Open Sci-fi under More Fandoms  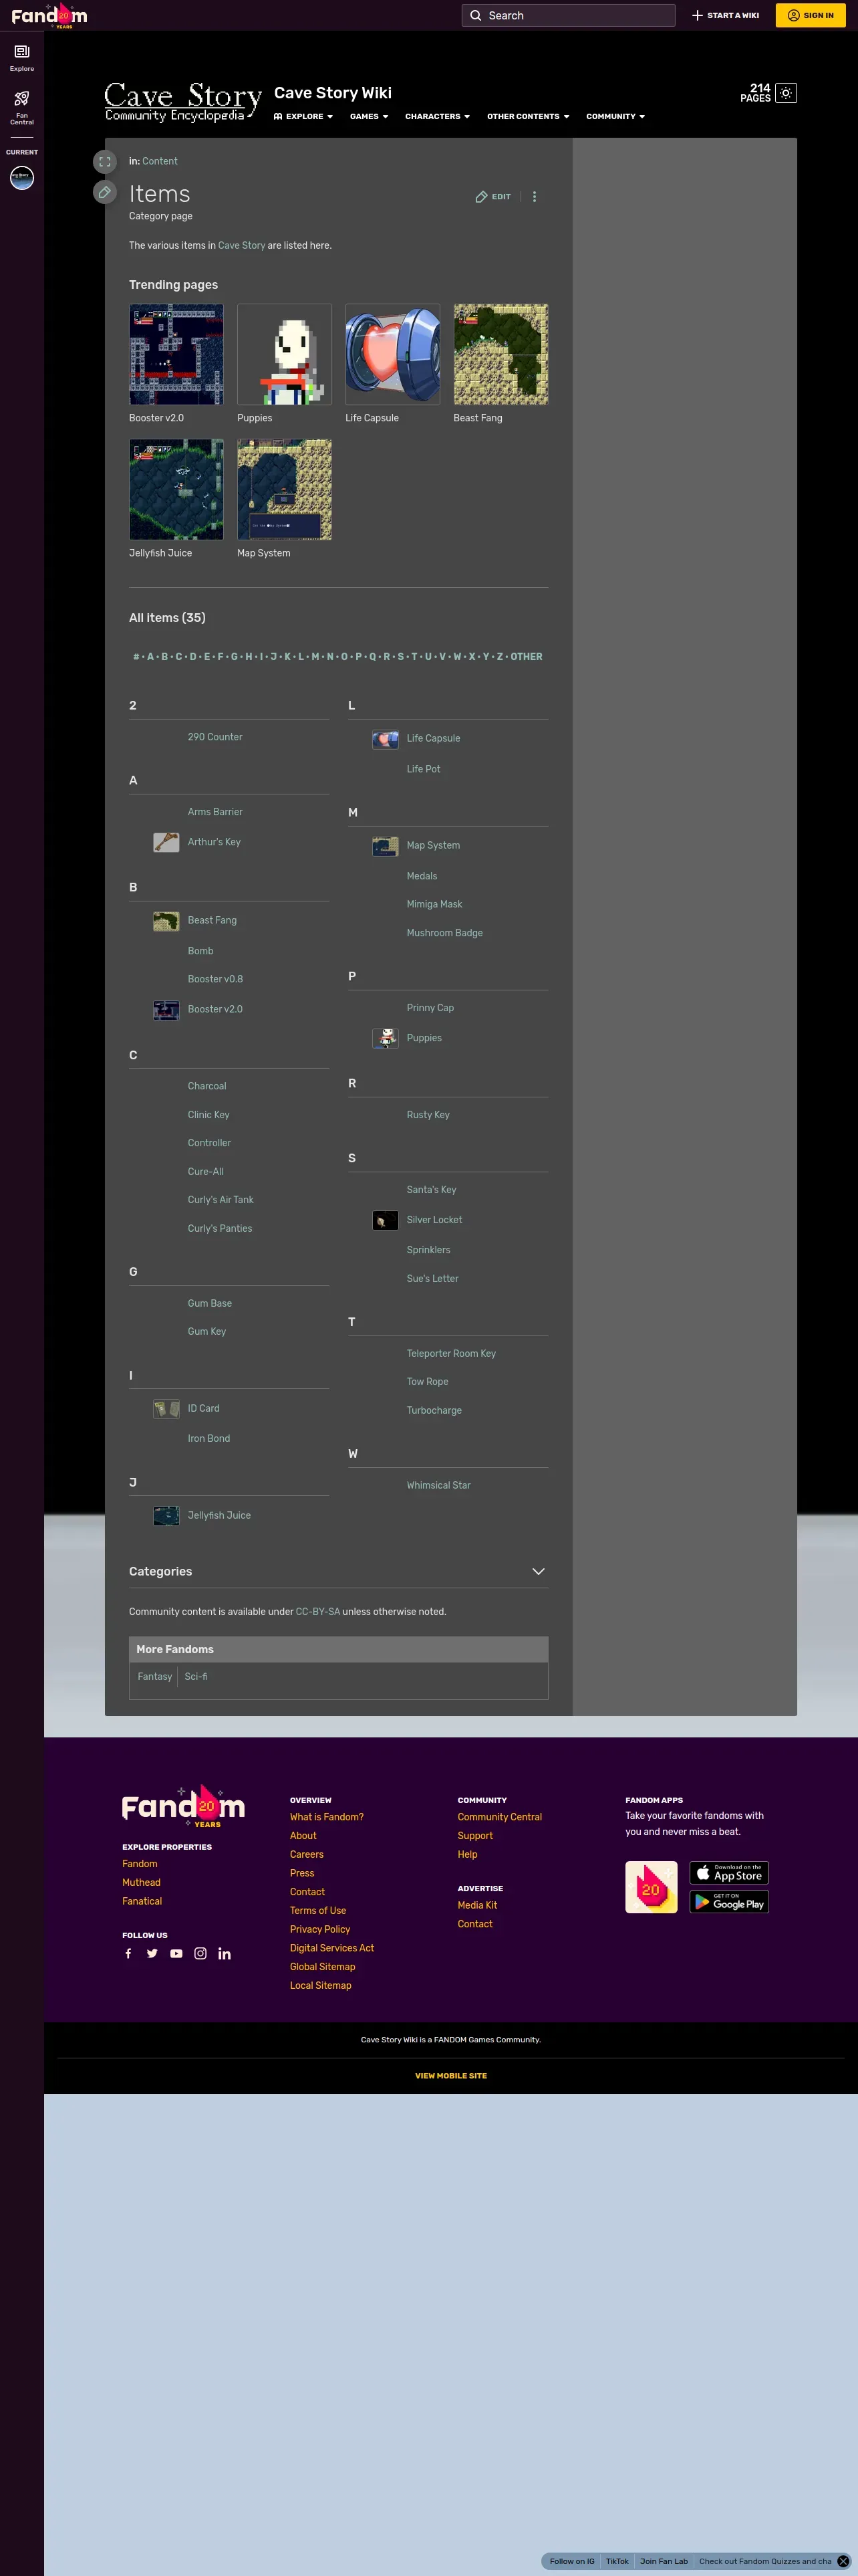(196, 1676)
